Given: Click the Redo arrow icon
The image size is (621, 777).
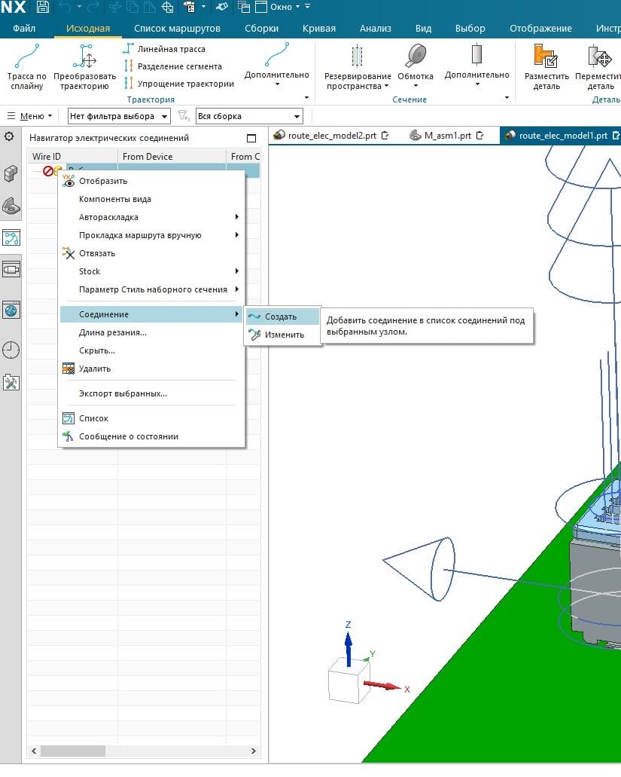Looking at the screenshot, I should [x=94, y=7].
